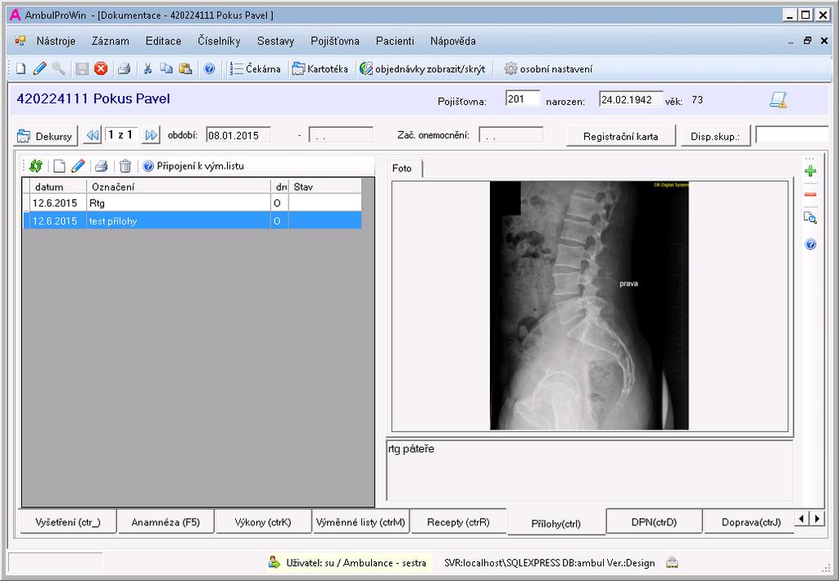Print attachment with the printer icon above list
The image size is (839, 581).
(101, 166)
